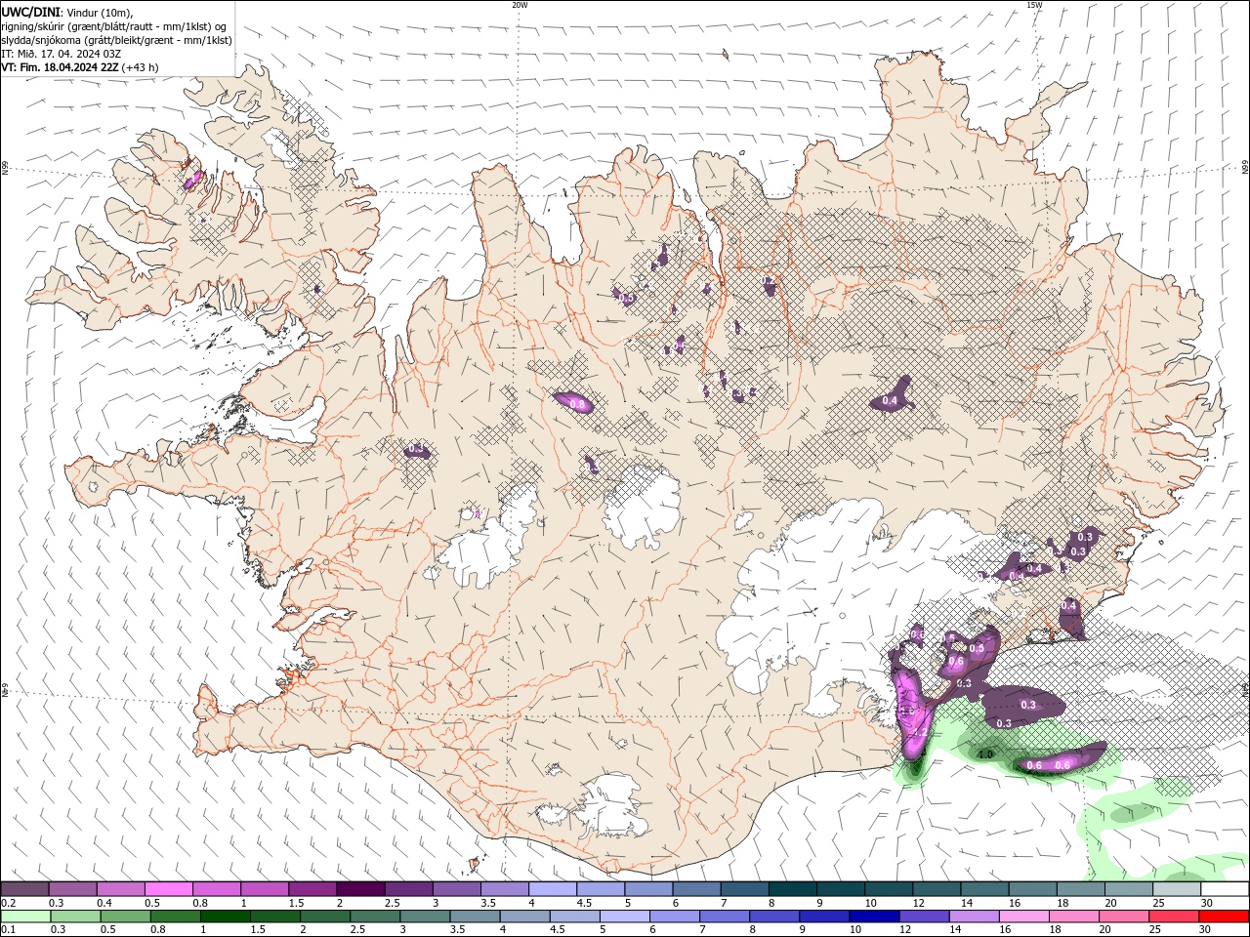This screenshot has width=1250, height=937.
Task: Click the 1.0 value on green rain area
Action: click(x=985, y=754)
